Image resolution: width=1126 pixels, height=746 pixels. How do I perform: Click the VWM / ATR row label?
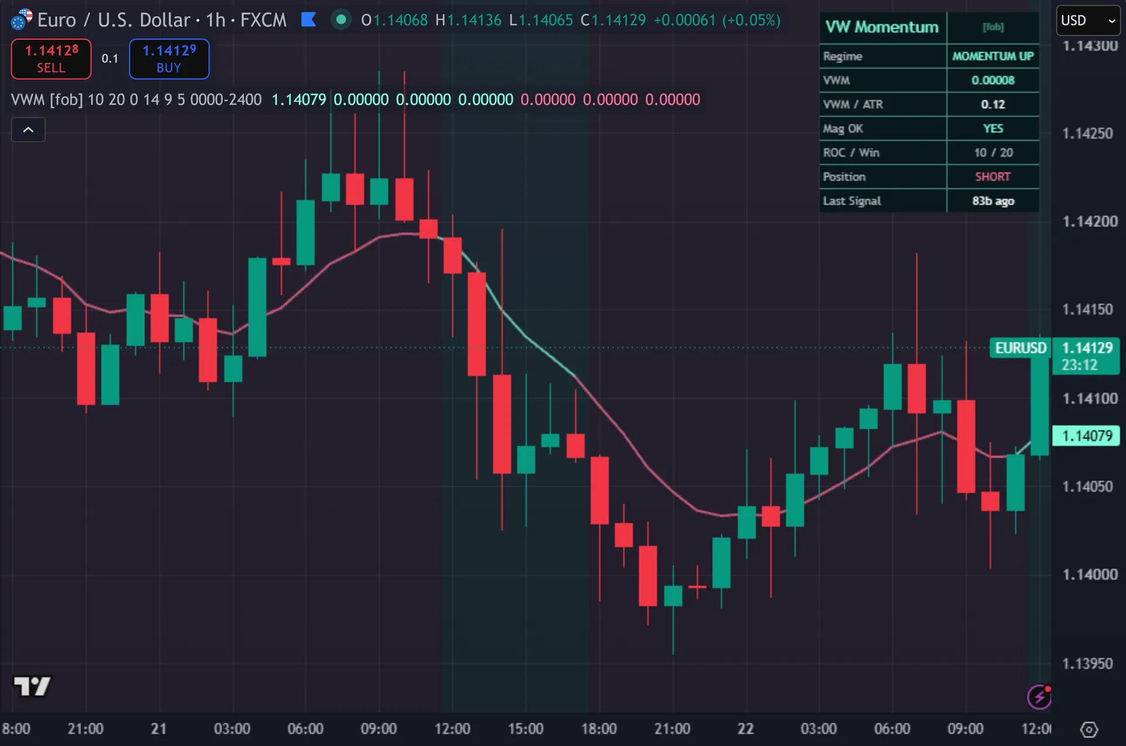pyautogui.click(x=853, y=104)
